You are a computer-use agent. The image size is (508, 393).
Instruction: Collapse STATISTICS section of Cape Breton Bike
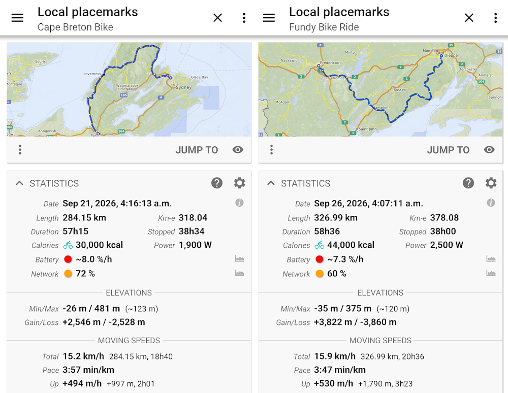[19, 183]
